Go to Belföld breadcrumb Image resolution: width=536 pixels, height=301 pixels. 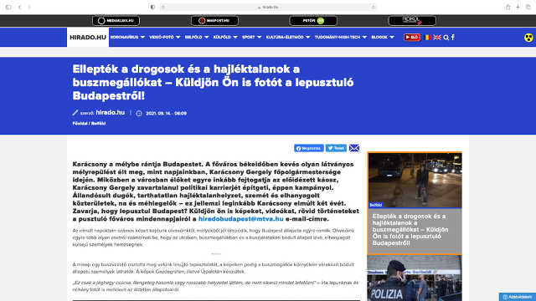pos(99,124)
